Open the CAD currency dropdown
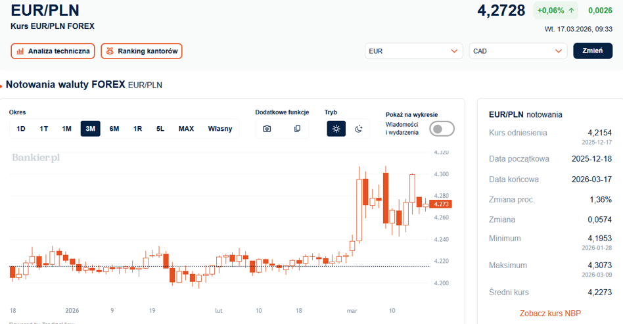The image size is (623, 324). 518,51
